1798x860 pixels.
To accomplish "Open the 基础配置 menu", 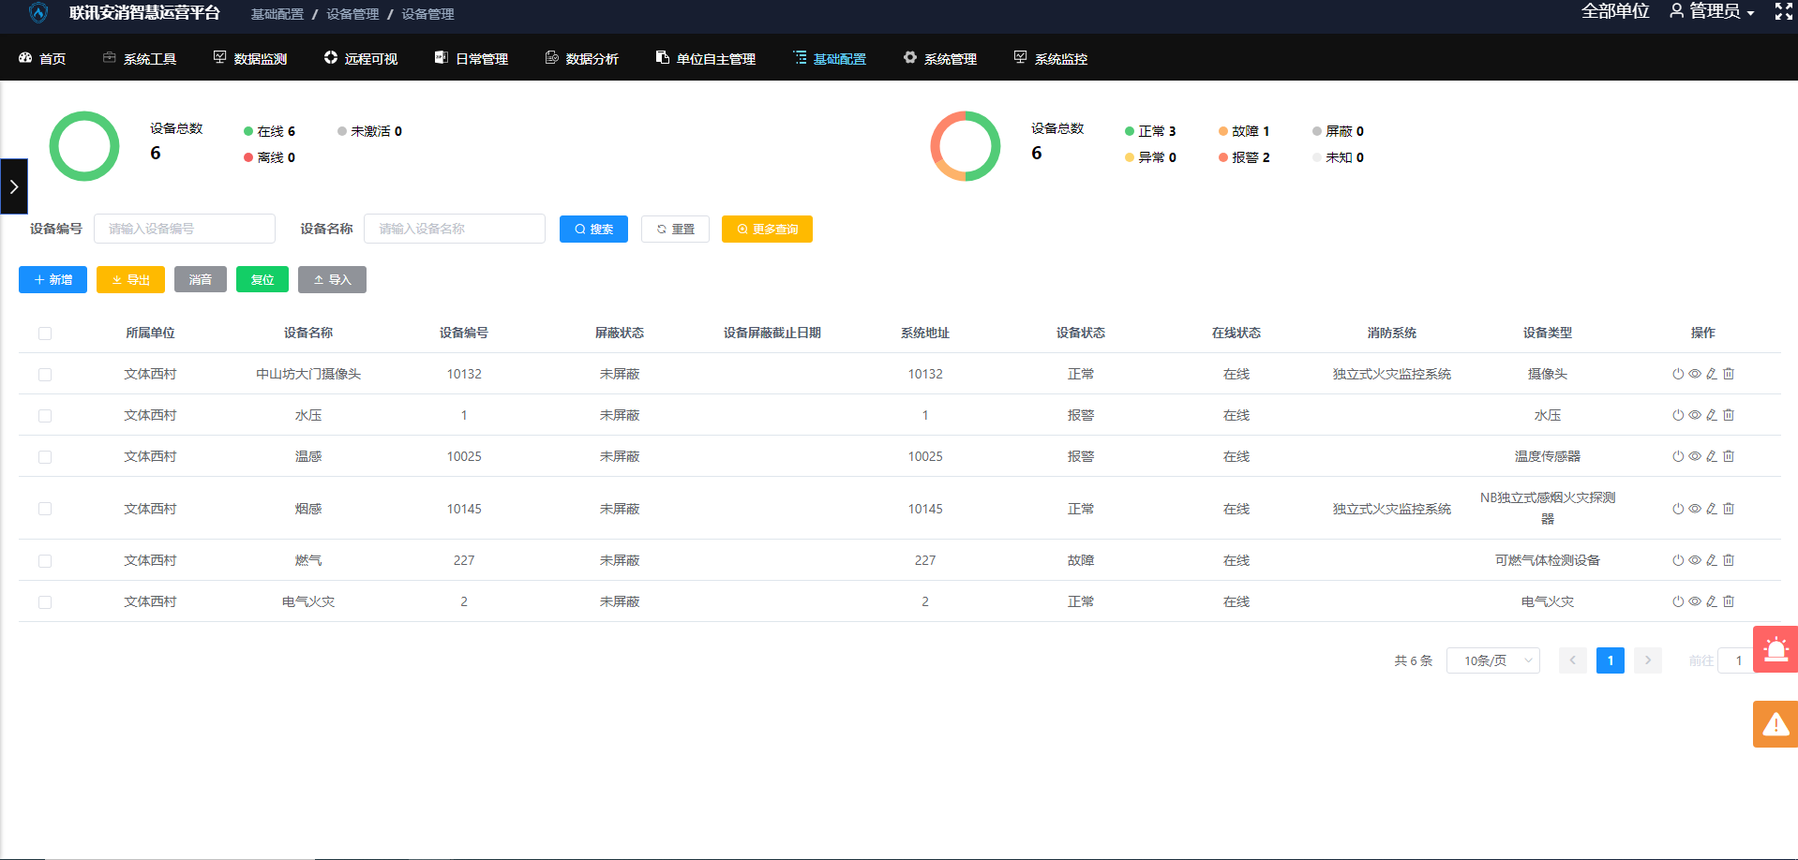I will point(830,58).
